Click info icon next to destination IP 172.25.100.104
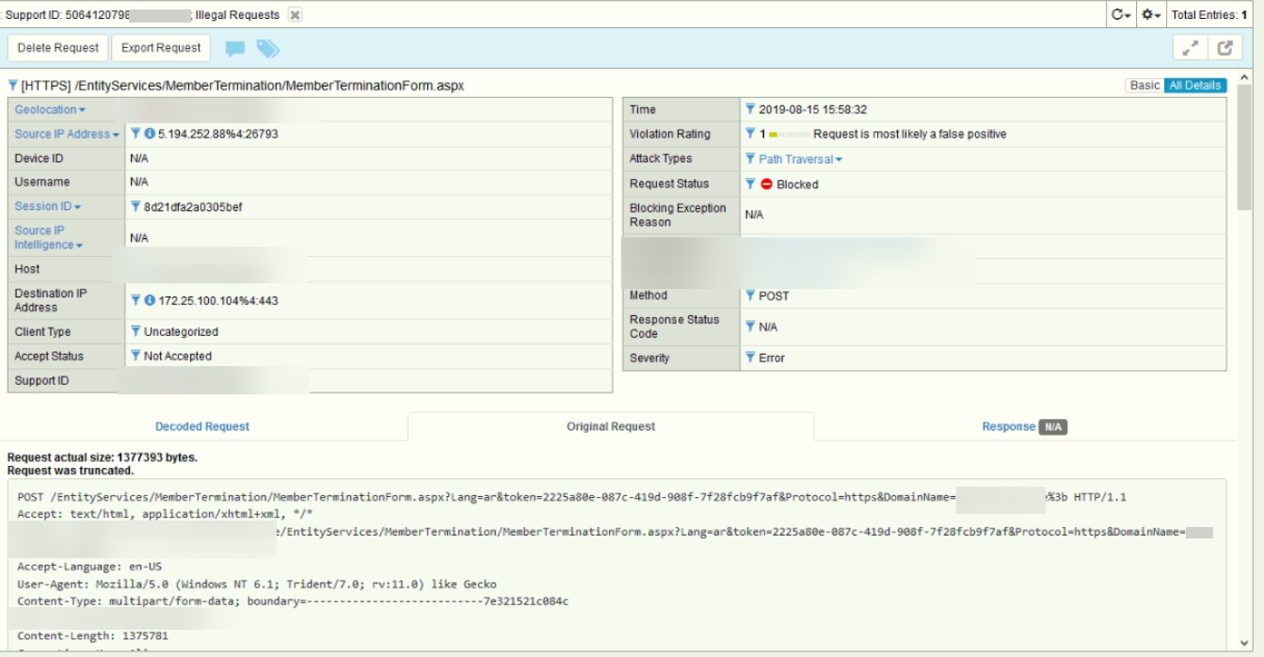The width and height of the screenshot is (1264, 657). (x=150, y=300)
